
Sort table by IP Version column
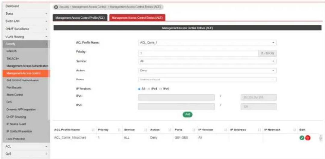(226, 130)
